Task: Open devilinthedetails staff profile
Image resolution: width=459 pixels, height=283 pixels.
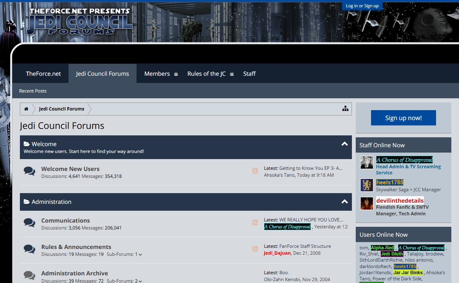Action: [400, 200]
